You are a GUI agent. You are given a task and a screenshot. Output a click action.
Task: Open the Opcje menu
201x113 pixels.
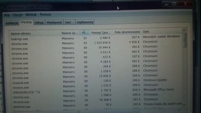coord(18,15)
